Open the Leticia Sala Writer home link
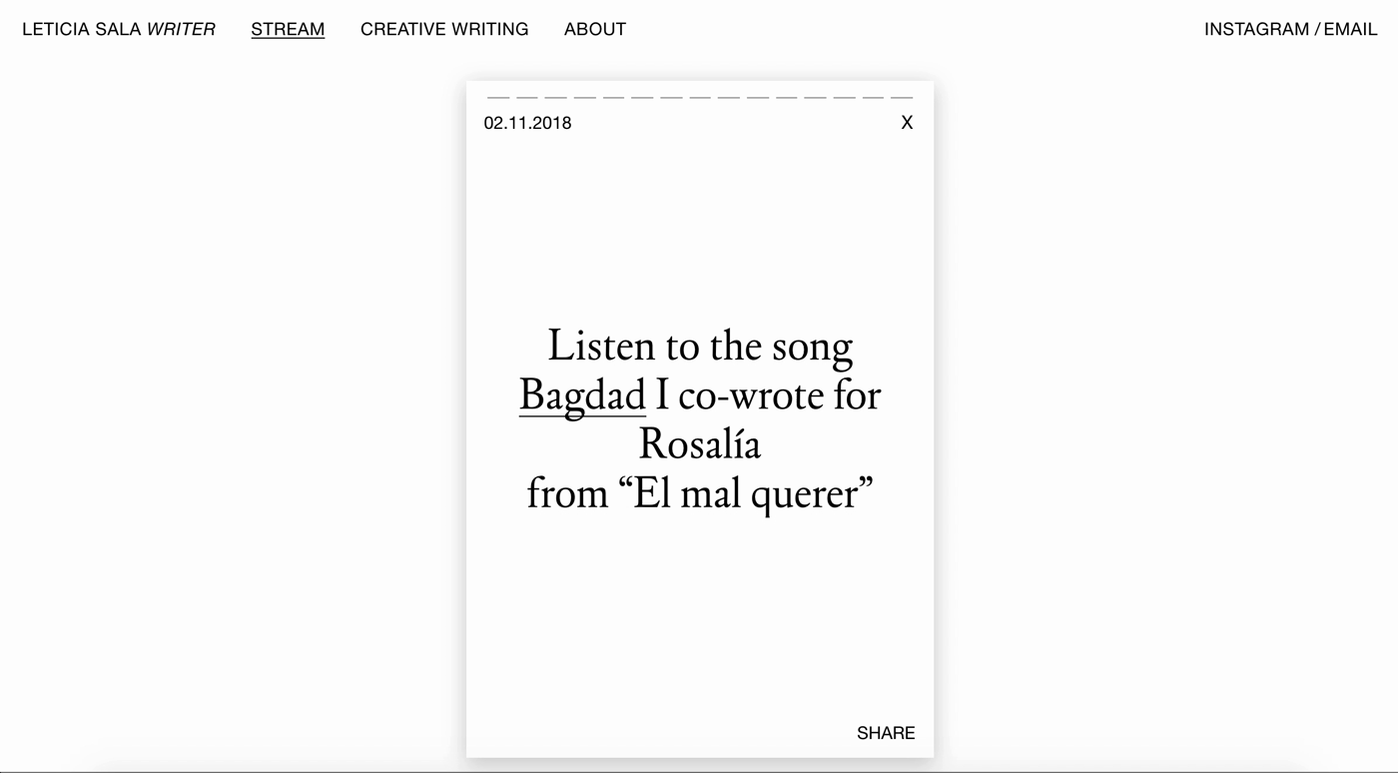Image resolution: width=1398 pixels, height=773 pixels. (119, 29)
